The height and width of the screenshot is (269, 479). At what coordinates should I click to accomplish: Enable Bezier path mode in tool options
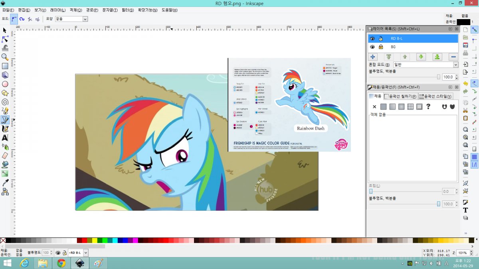(14, 19)
